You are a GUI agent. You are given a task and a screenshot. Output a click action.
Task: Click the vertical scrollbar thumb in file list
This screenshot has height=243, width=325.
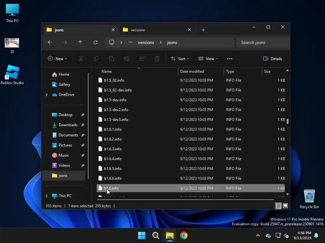click(x=288, y=121)
